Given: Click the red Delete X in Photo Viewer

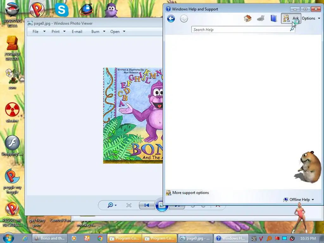Looking at the screenshot, I should pyautogui.click(x=218, y=206).
